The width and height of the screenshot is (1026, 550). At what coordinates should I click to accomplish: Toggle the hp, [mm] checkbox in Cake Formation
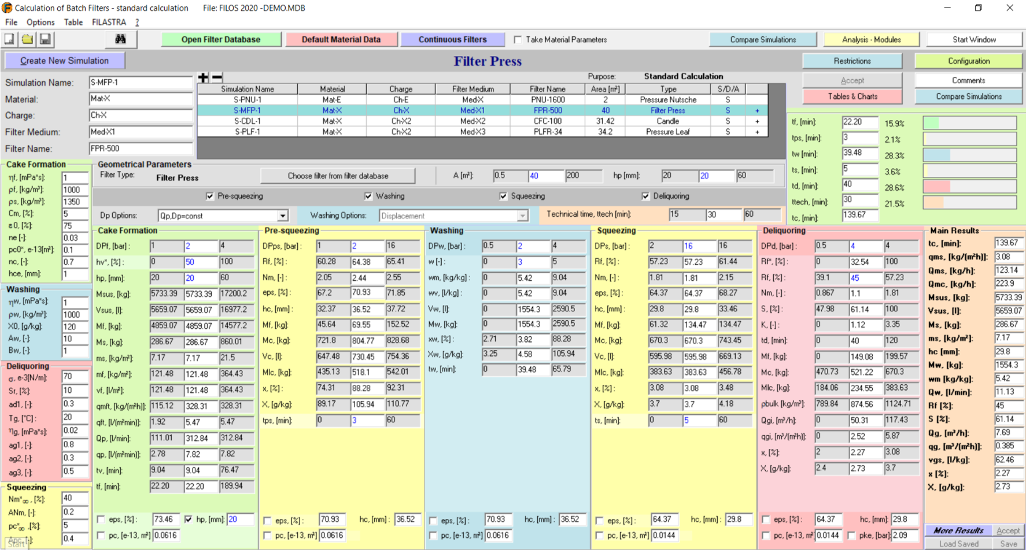pos(188,519)
